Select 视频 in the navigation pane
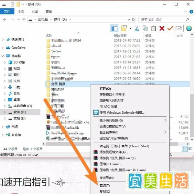Screen dimensions: 194x194 (x=16, y=68)
